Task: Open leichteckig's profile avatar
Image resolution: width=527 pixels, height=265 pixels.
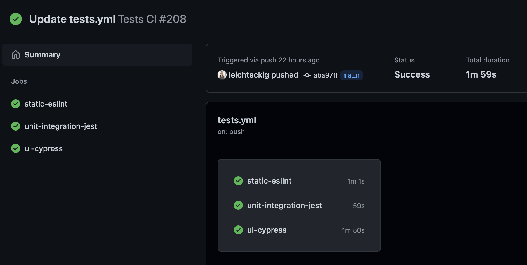Action: (222, 75)
